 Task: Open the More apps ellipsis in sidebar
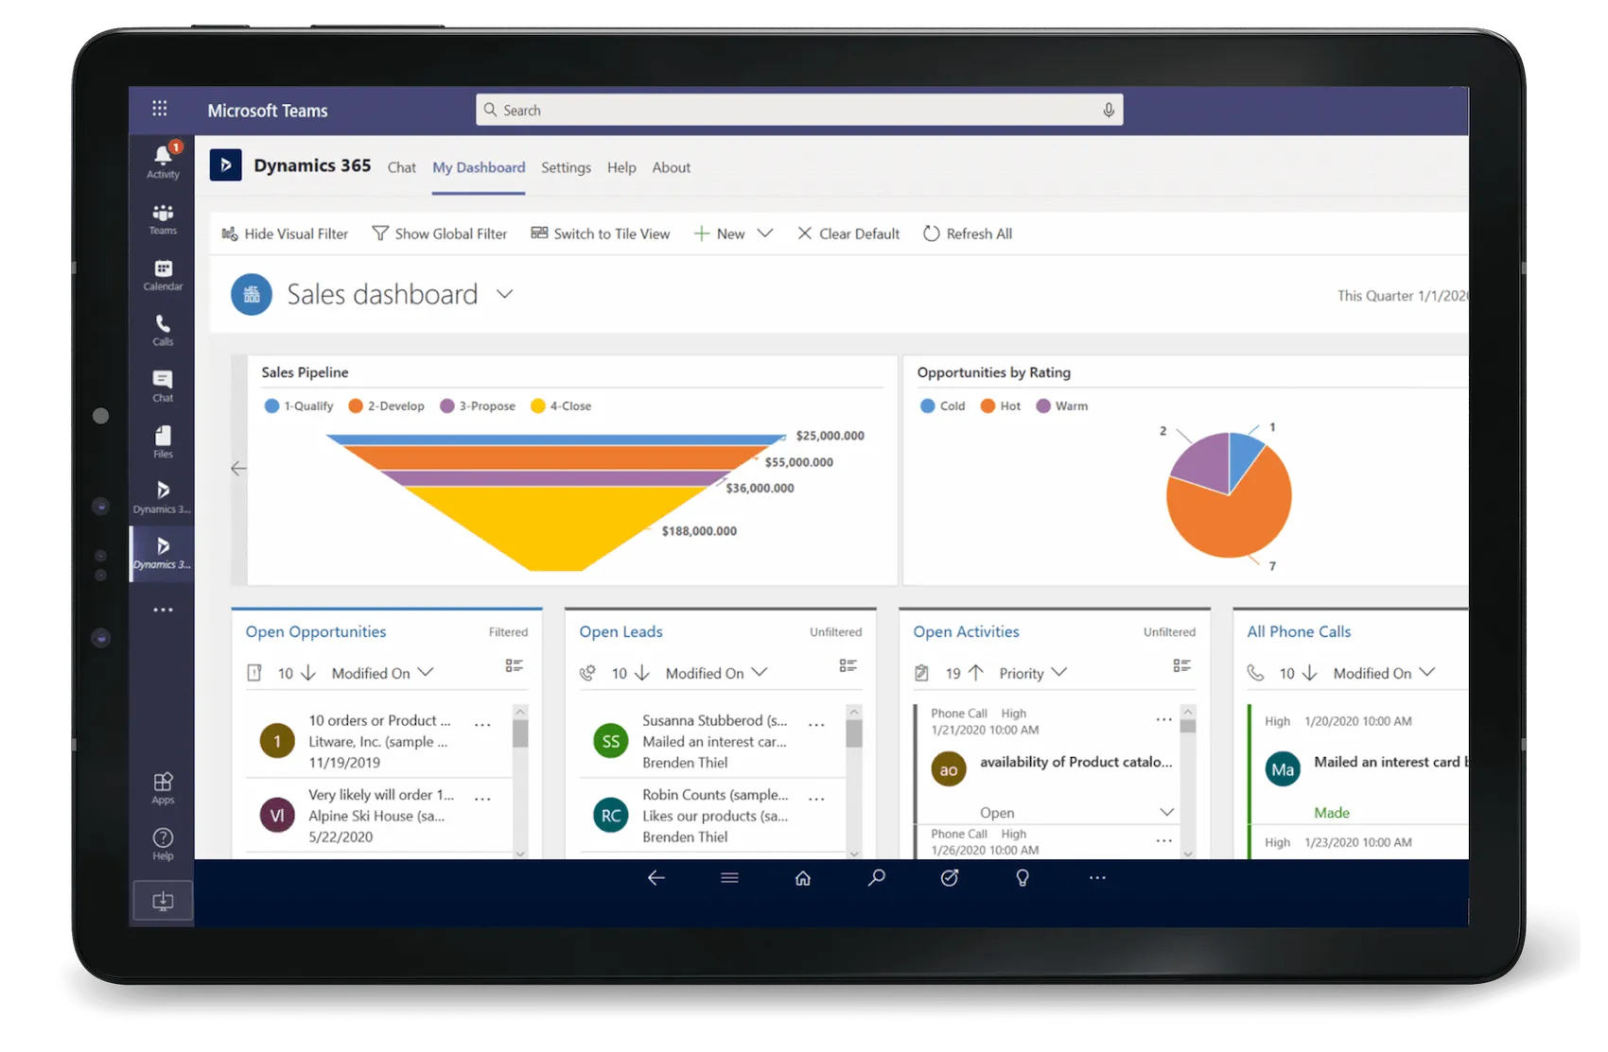tap(163, 610)
